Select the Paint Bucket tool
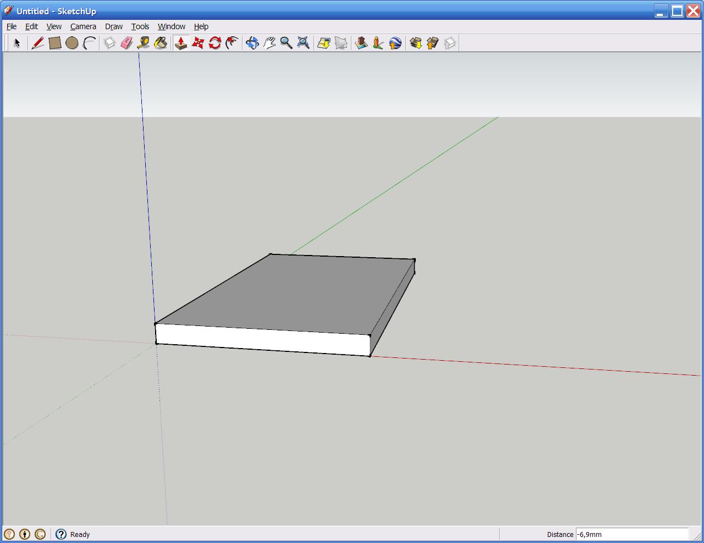Image resolution: width=704 pixels, height=543 pixels. point(161,43)
